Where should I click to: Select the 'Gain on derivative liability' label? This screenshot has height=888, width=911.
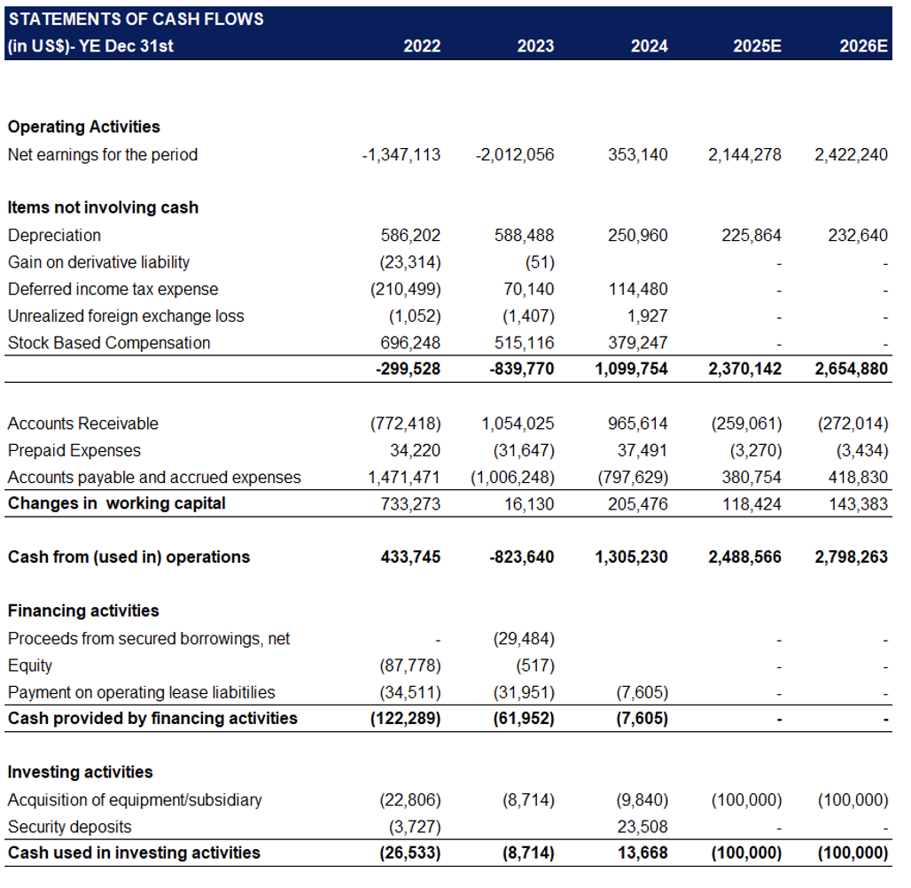point(98,262)
